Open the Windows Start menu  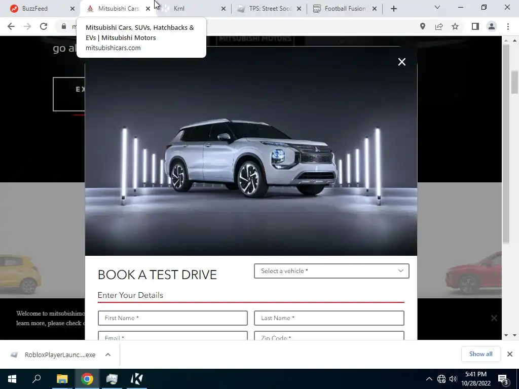pyautogui.click(x=12, y=379)
